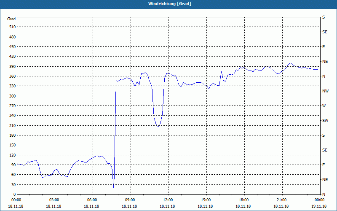
Task: Select the "Grad" y-axis unit label
Action: pos(11,19)
